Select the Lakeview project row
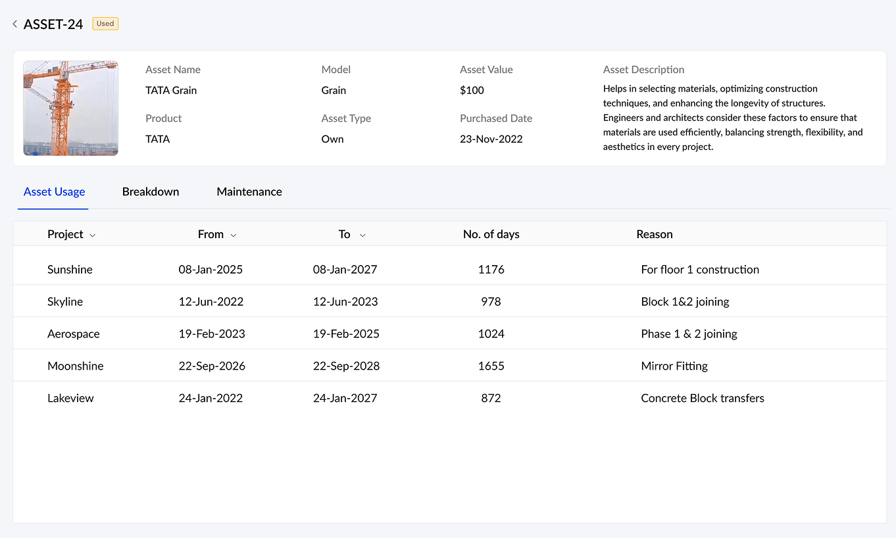The image size is (896, 538). (70, 399)
